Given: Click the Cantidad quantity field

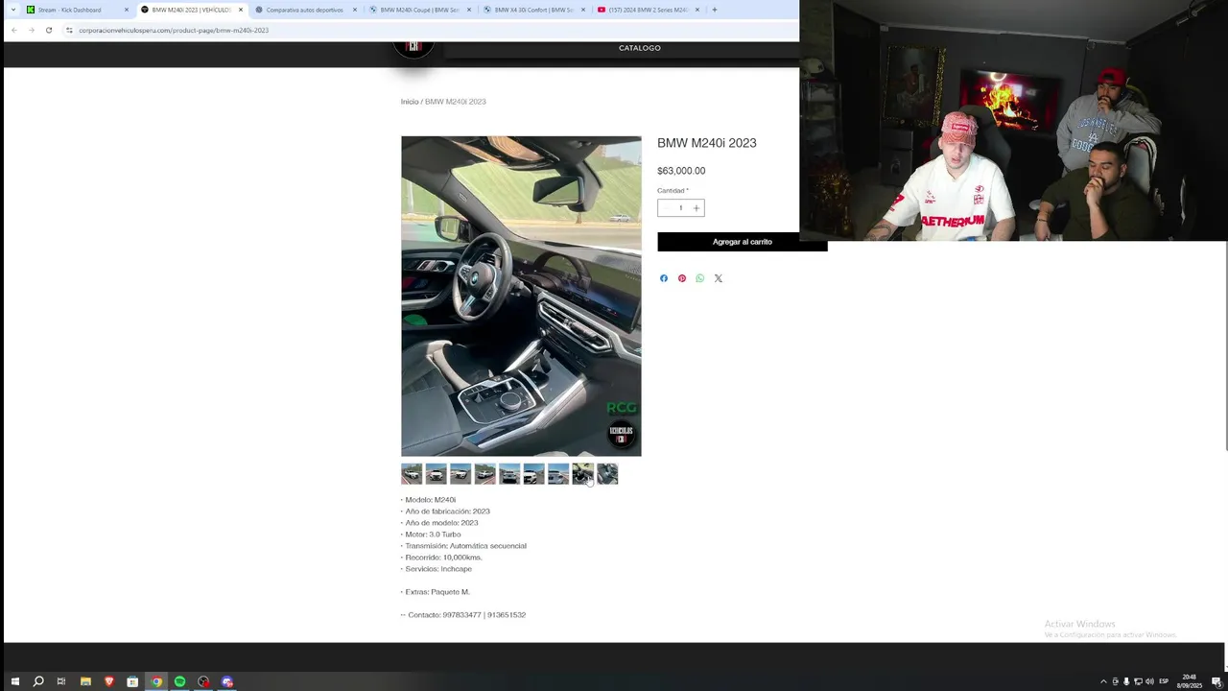Looking at the screenshot, I should 681,208.
